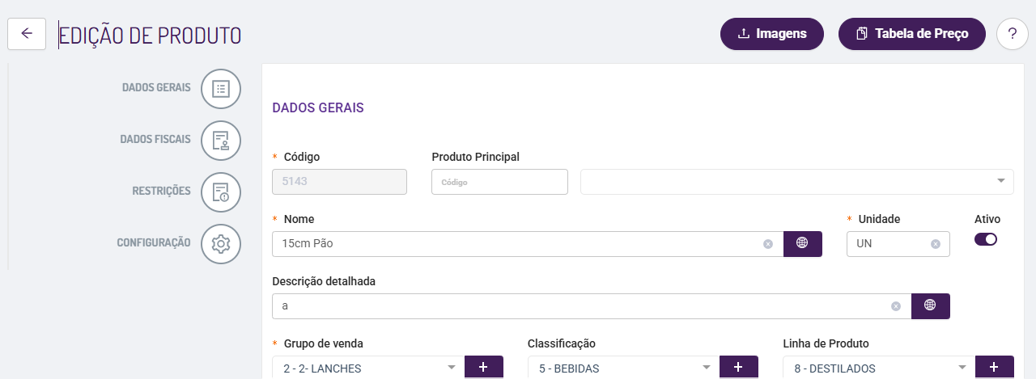Open the Linha de Produto dropdown
This screenshot has height=379, width=1036.
[963, 368]
